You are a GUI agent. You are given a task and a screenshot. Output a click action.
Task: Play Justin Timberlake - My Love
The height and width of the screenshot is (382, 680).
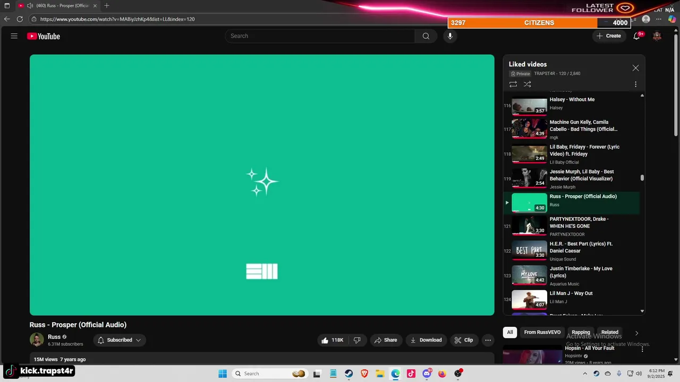point(572,276)
